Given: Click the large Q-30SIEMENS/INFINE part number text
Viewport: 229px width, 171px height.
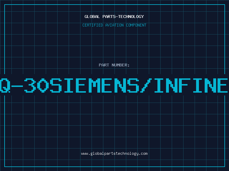Looking at the screenshot, I should click(x=114, y=85).
